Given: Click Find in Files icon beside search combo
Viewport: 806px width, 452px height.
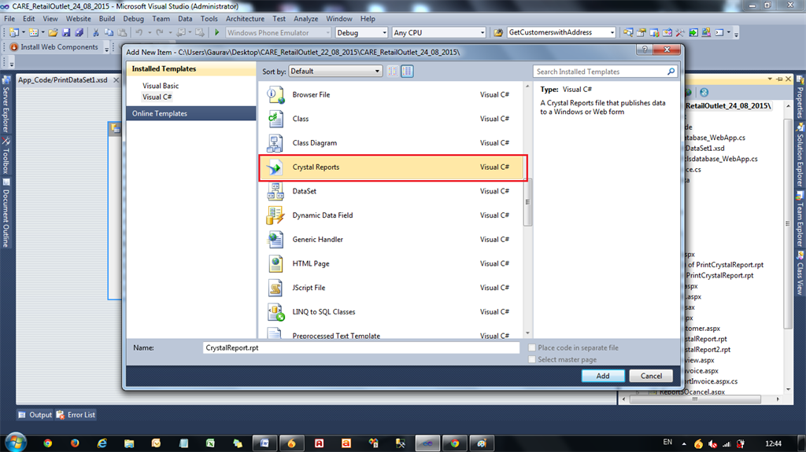Looking at the screenshot, I should coord(498,33).
